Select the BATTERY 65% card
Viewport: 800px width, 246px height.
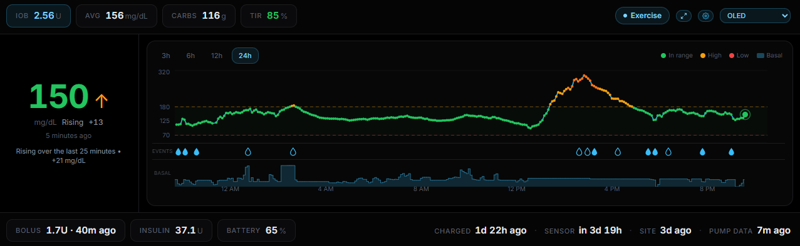tap(256, 230)
